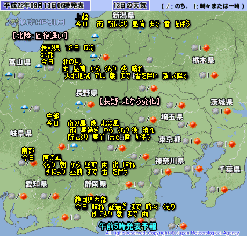The image size is (247, 236).
Task: Click the 13日の天気 header label
Action: [x=130, y=5]
